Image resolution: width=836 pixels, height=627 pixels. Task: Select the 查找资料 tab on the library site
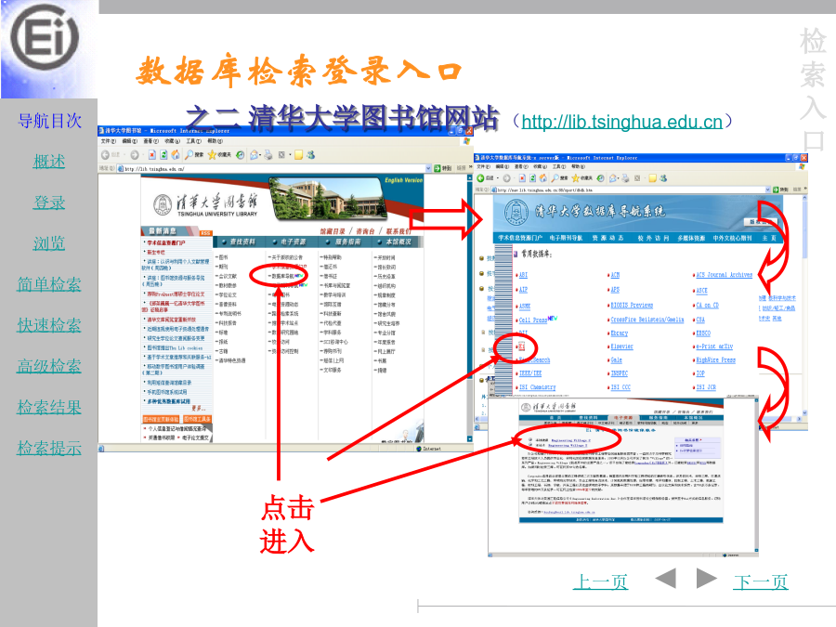(x=242, y=242)
